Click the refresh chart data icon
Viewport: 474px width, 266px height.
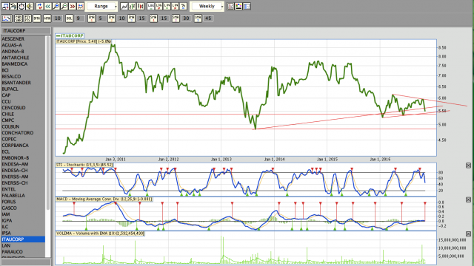tap(39, 6)
